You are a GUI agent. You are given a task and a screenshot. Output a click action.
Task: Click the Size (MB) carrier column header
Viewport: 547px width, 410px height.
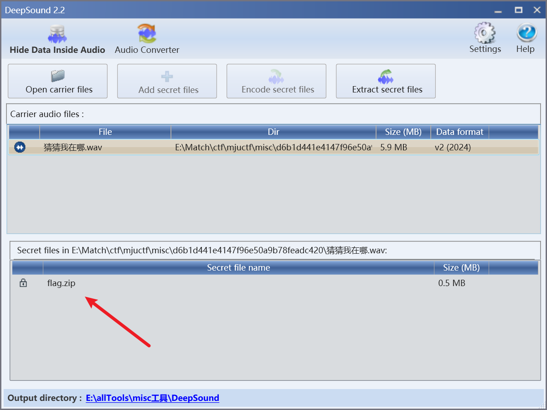(x=403, y=132)
